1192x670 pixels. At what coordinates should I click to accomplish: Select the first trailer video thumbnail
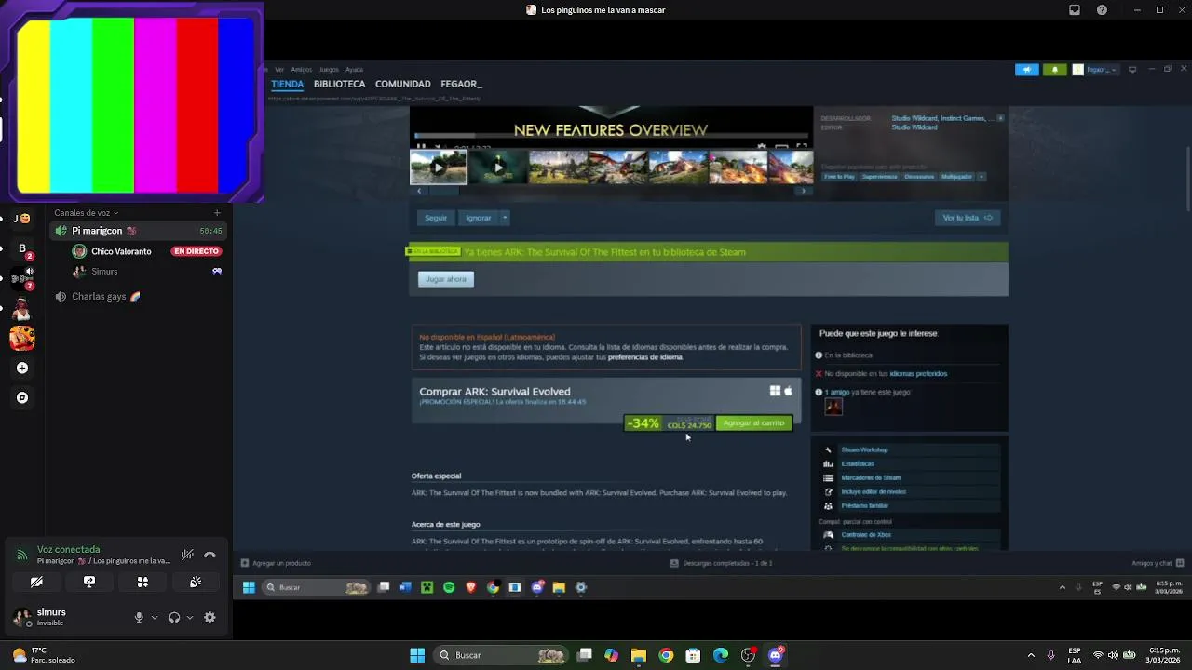[x=439, y=167]
